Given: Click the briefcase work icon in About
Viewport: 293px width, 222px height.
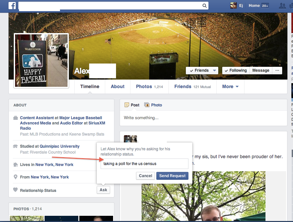Looking at the screenshot, I should click(x=15, y=118).
